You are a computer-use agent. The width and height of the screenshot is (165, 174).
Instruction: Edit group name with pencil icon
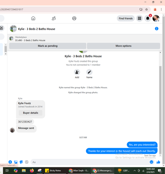(89, 72)
